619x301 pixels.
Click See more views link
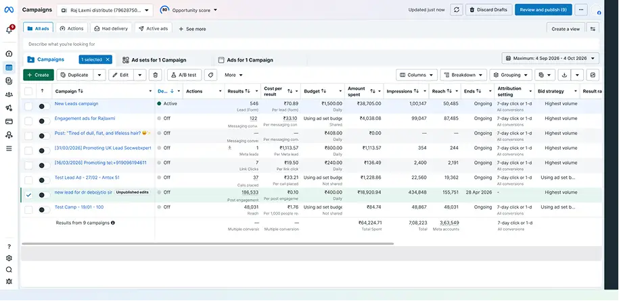pyautogui.click(x=192, y=29)
